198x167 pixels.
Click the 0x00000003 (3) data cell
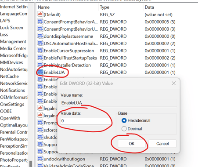160,29
